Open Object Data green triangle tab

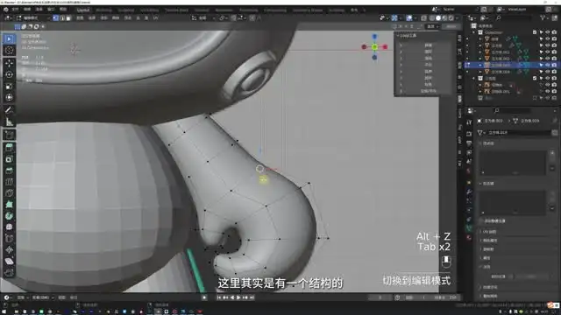pyautogui.click(x=469, y=228)
